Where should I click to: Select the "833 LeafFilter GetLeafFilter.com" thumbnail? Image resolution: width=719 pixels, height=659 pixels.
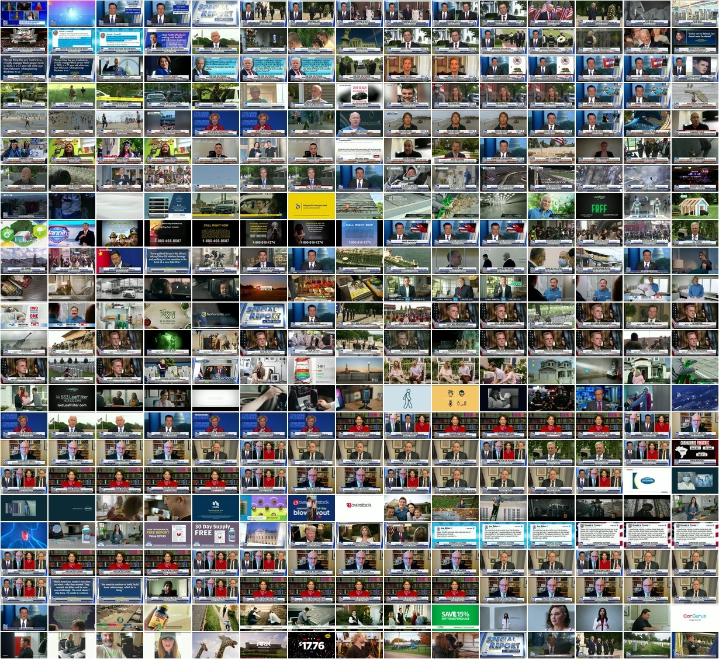click(x=71, y=398)
